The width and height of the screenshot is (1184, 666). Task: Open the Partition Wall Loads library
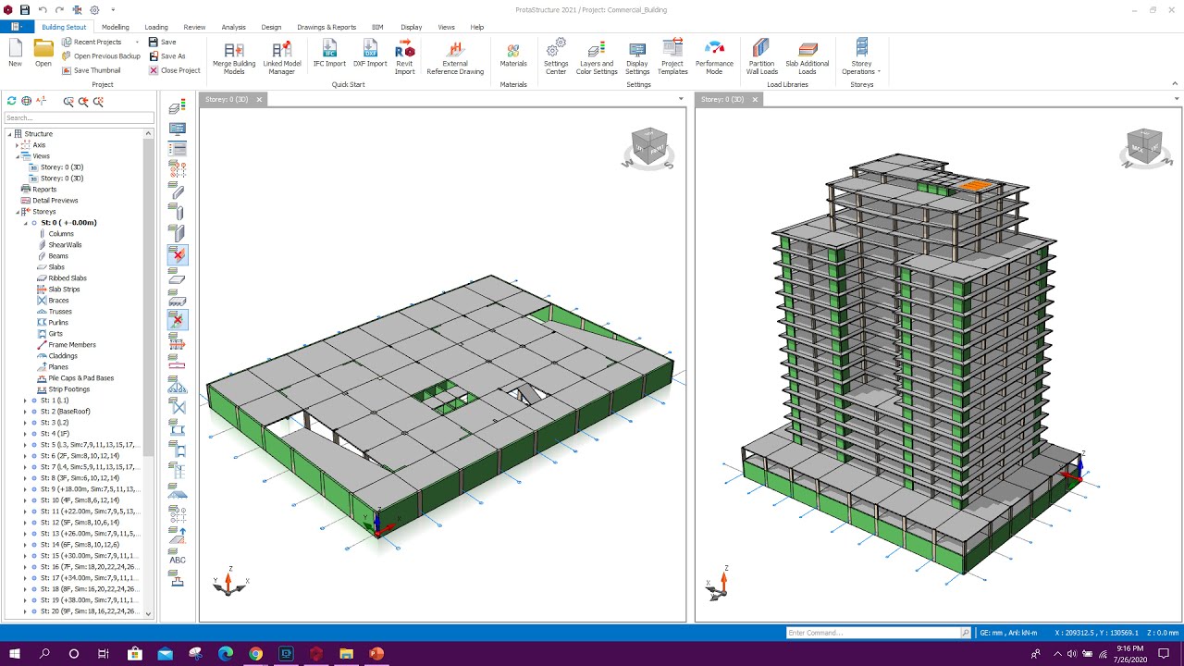(x=761, y=55)
